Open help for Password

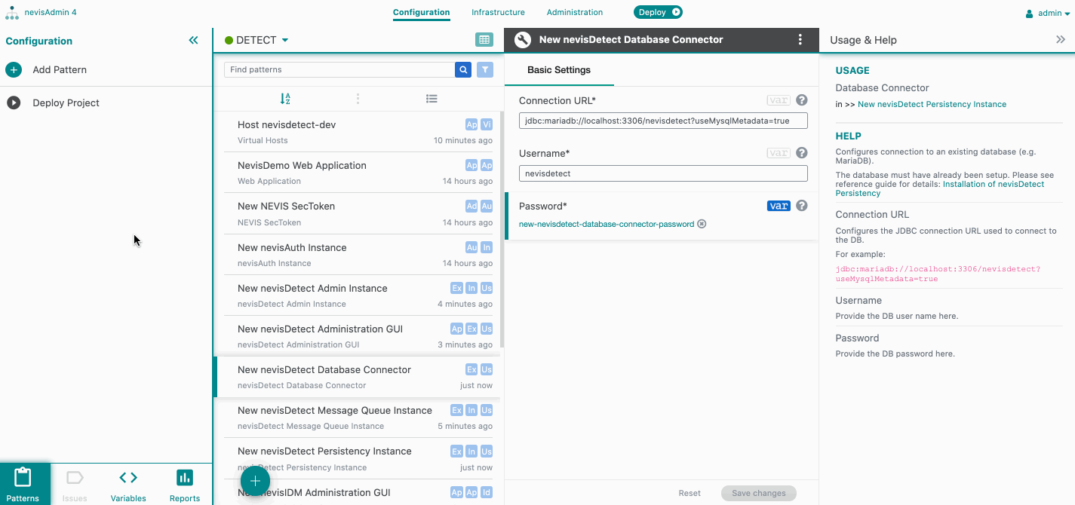point(802,206)
